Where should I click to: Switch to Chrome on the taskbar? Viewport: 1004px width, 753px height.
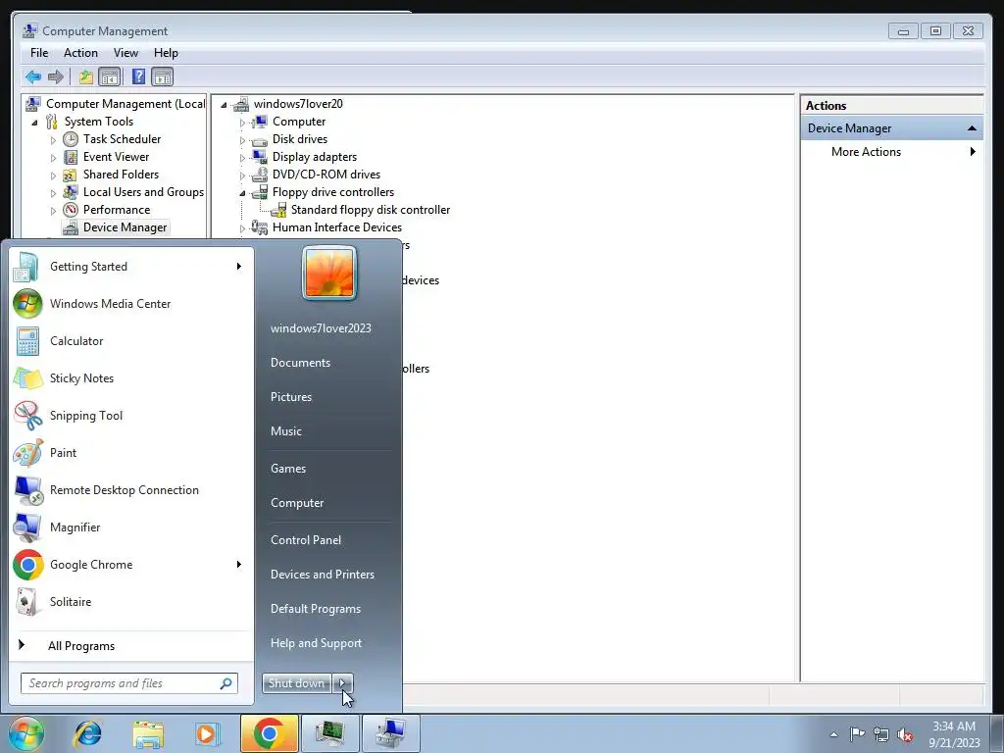coord(269,733)
